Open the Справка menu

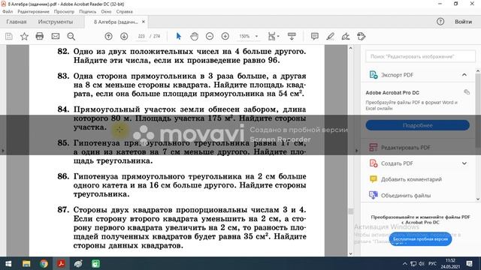tap(124, 12)
